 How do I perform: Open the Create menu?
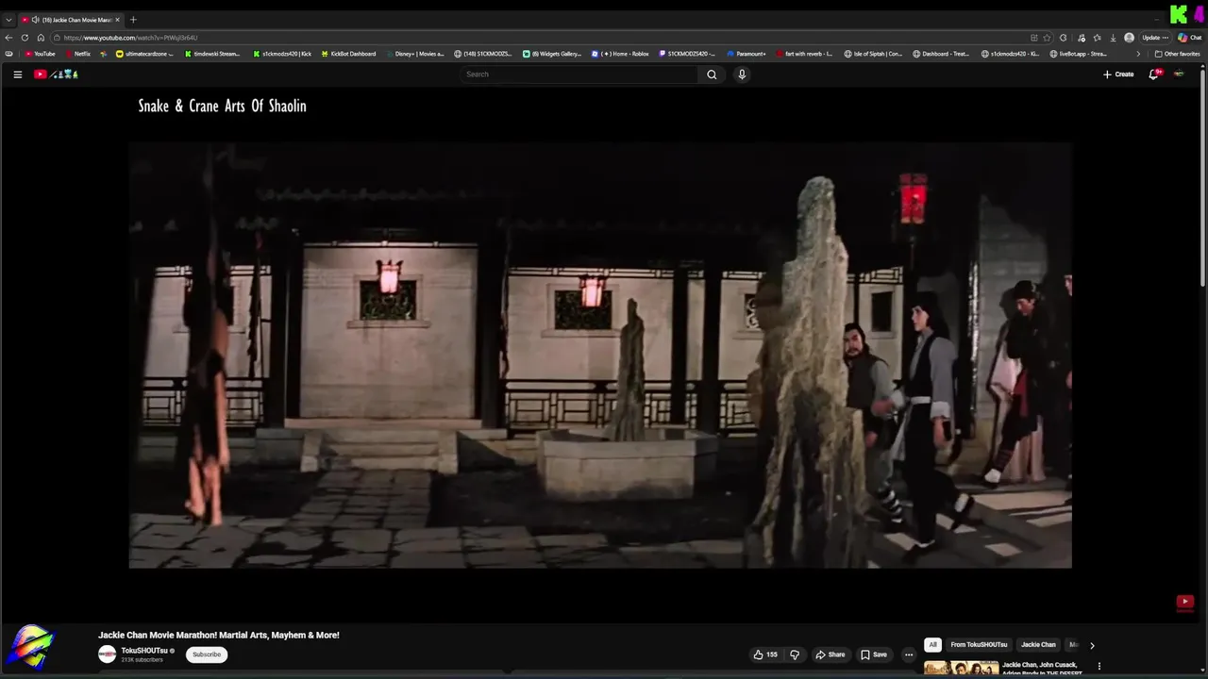click(1118, 75)
